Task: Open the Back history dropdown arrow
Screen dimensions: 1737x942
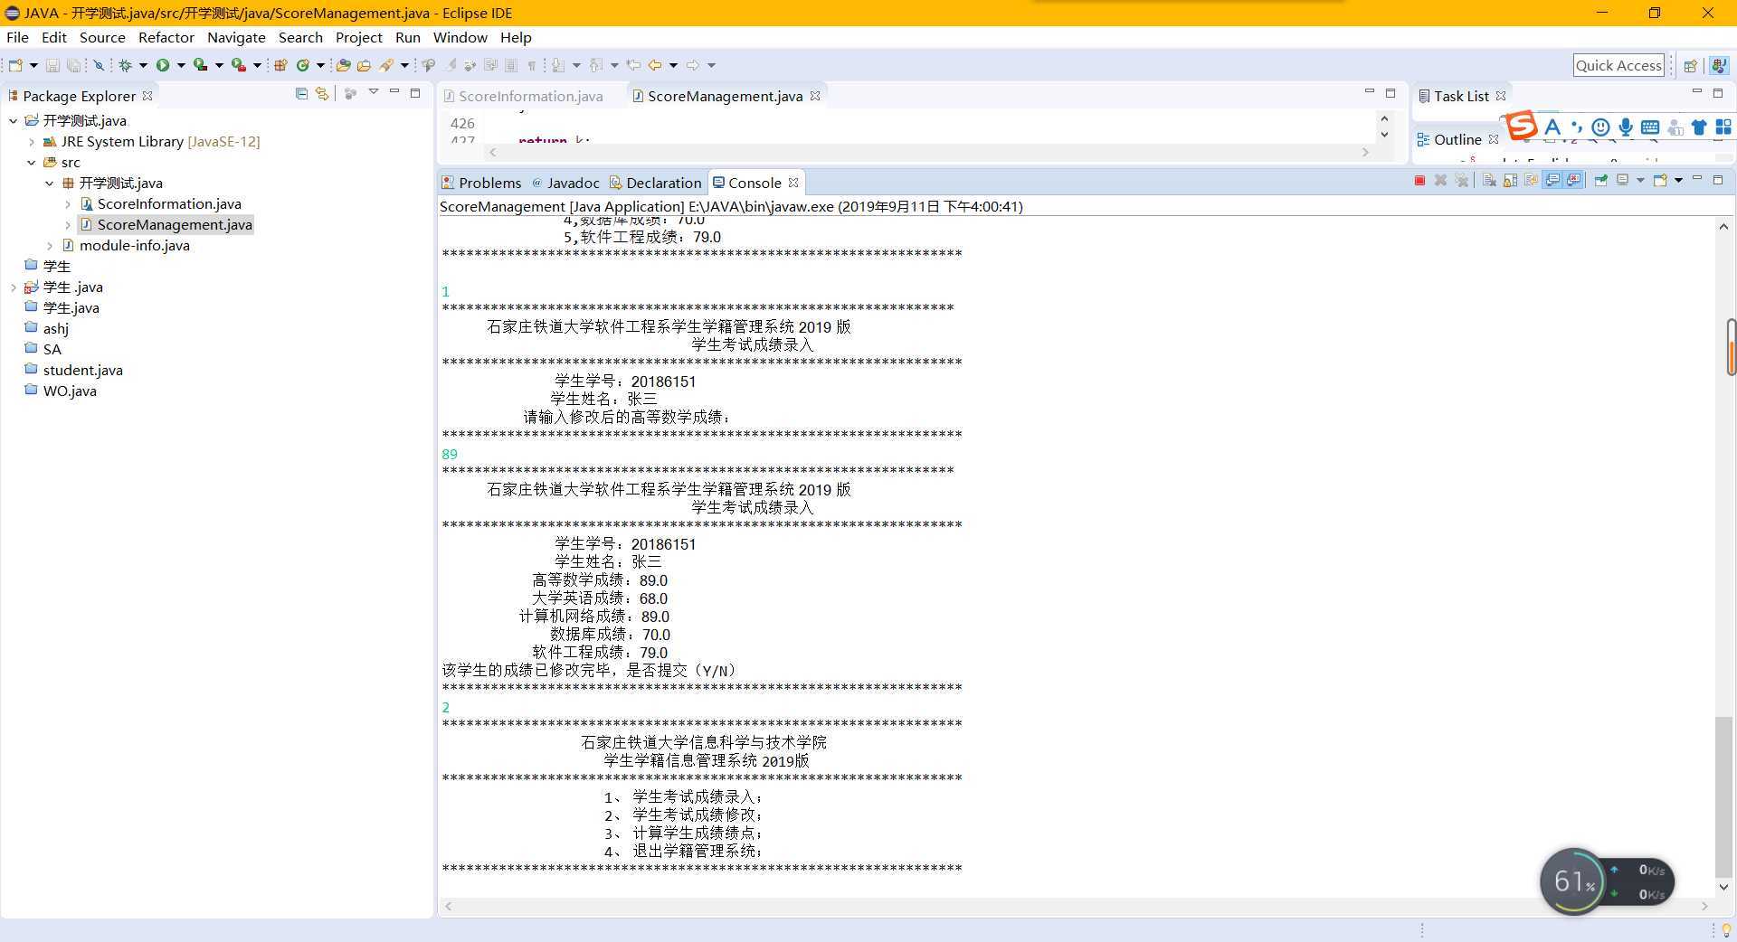Action: pos(673,65)
